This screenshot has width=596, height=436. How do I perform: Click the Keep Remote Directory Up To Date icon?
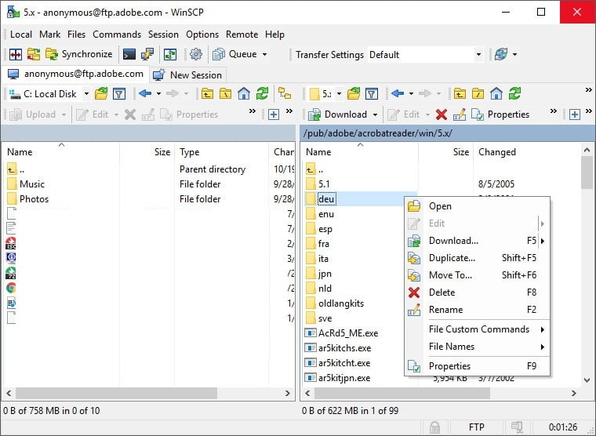point(170,54)
